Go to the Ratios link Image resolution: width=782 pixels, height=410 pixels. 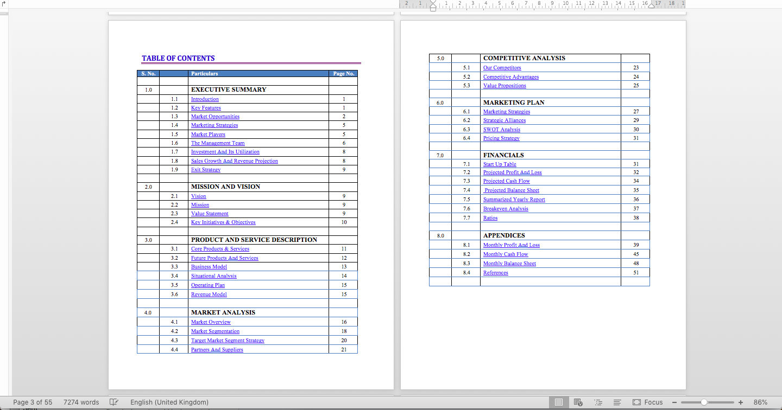pyautogui.click(x=490, y=218)
